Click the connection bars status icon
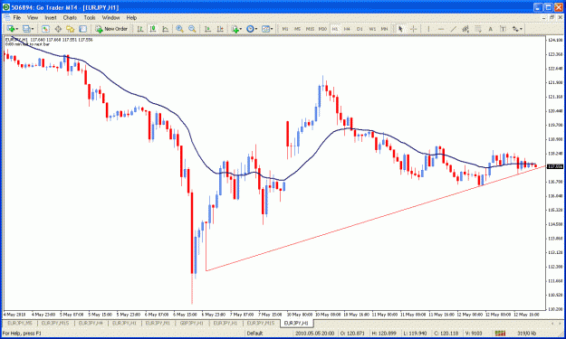This screenshot has width=566, height=339. (500, 334)
